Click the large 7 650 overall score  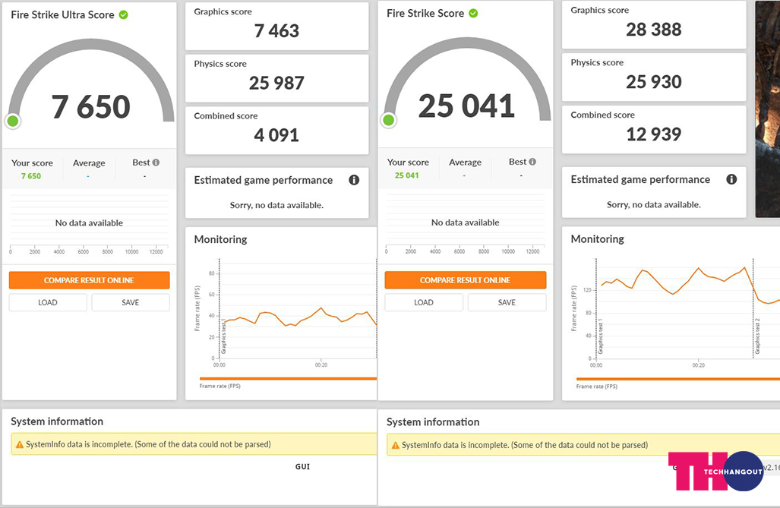click(x=90, y=107)
